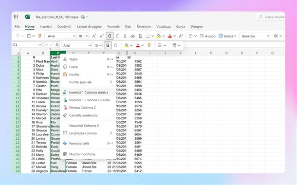Click font color A in the mini toolbar

click(x=138, y=45)
